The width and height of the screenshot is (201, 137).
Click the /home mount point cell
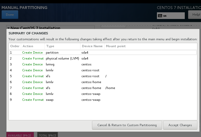point(110,88)
